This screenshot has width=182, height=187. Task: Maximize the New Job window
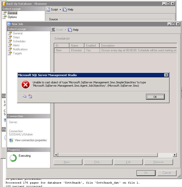174,24
